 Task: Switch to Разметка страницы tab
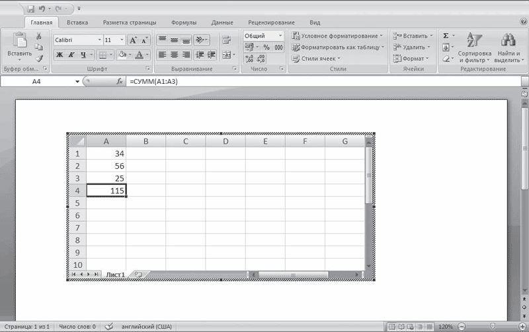(130, 22)
